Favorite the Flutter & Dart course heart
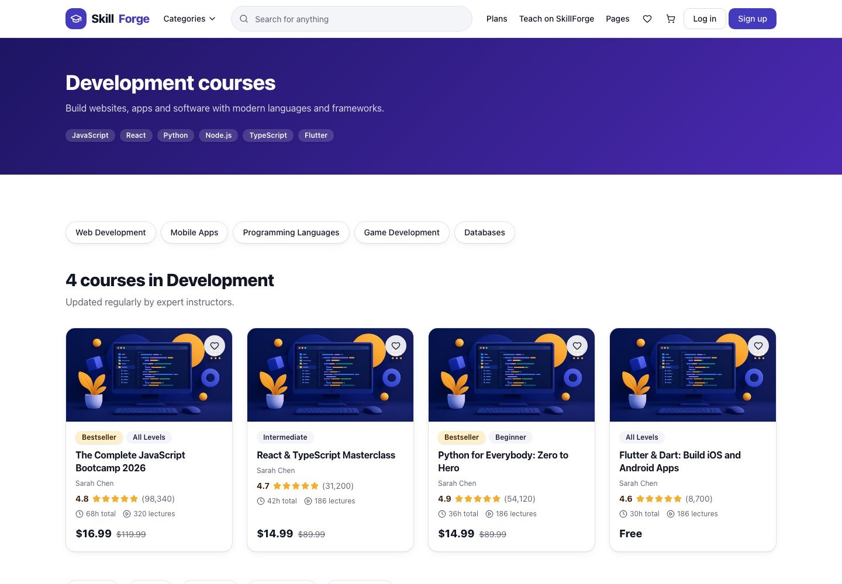 pyautogui.click(x=758, y=346)
